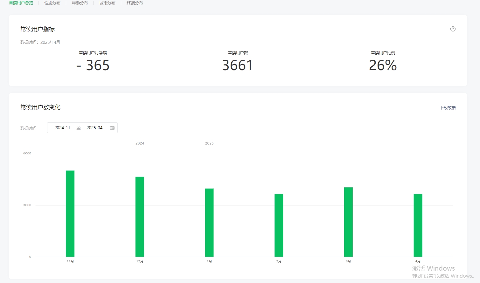Open the help question mark icon
480x283 pixels.
[453, 29]
